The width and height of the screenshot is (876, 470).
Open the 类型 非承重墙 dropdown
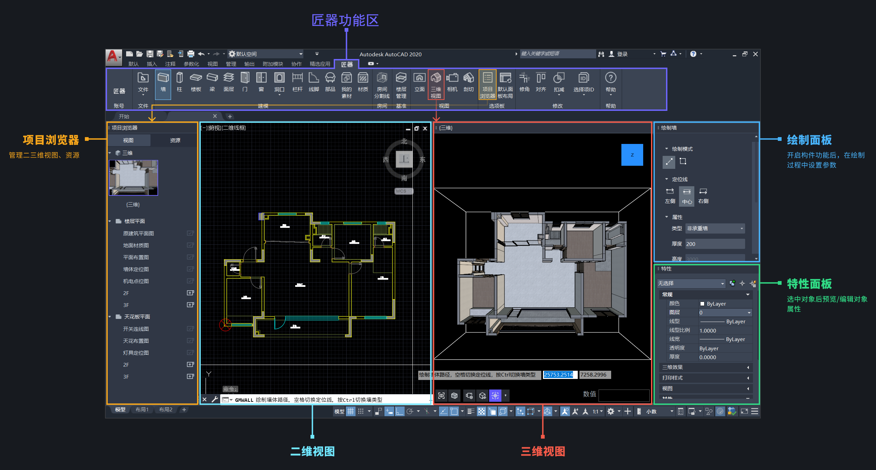(715, 229)
